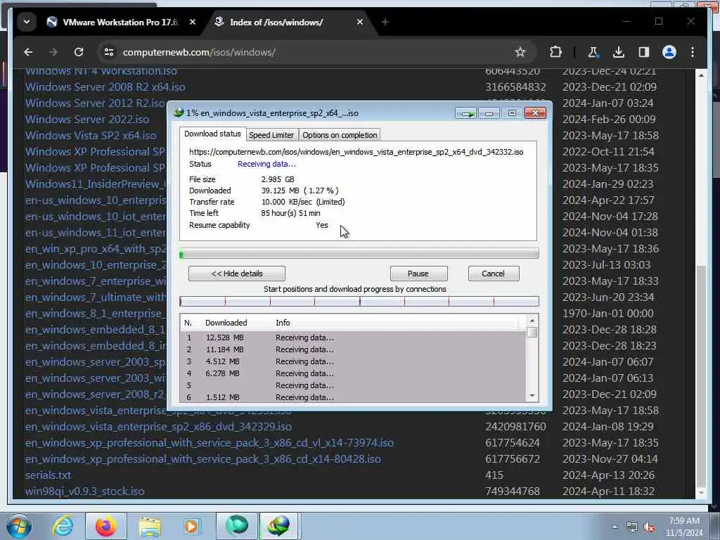Select connection row 2 with 11.184 MB
The width and height of the screenshot is (720, 540).
coord(353,349)
